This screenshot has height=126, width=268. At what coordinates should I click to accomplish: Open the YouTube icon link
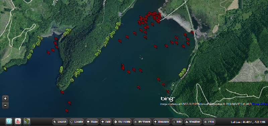pos(18,121)
